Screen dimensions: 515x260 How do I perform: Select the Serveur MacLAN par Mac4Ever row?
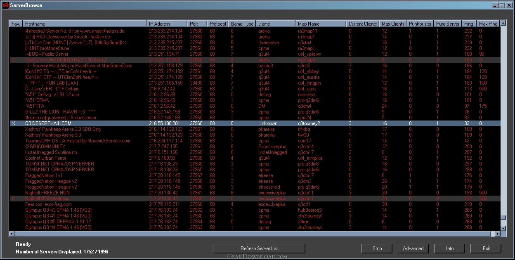click(x=255, y=66)
